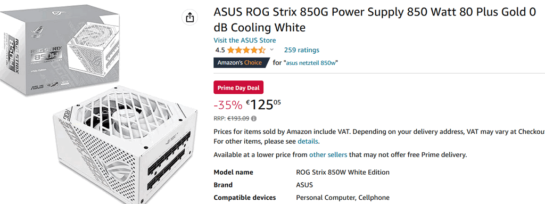Expand the ratings breakdown chevron
The width and height of the screenshot is (545, 204).
point(272,50)
